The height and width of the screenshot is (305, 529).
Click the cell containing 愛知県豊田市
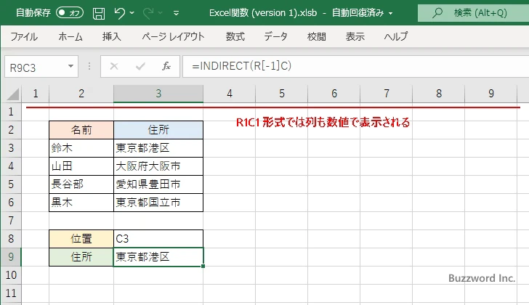pos(158,184)
